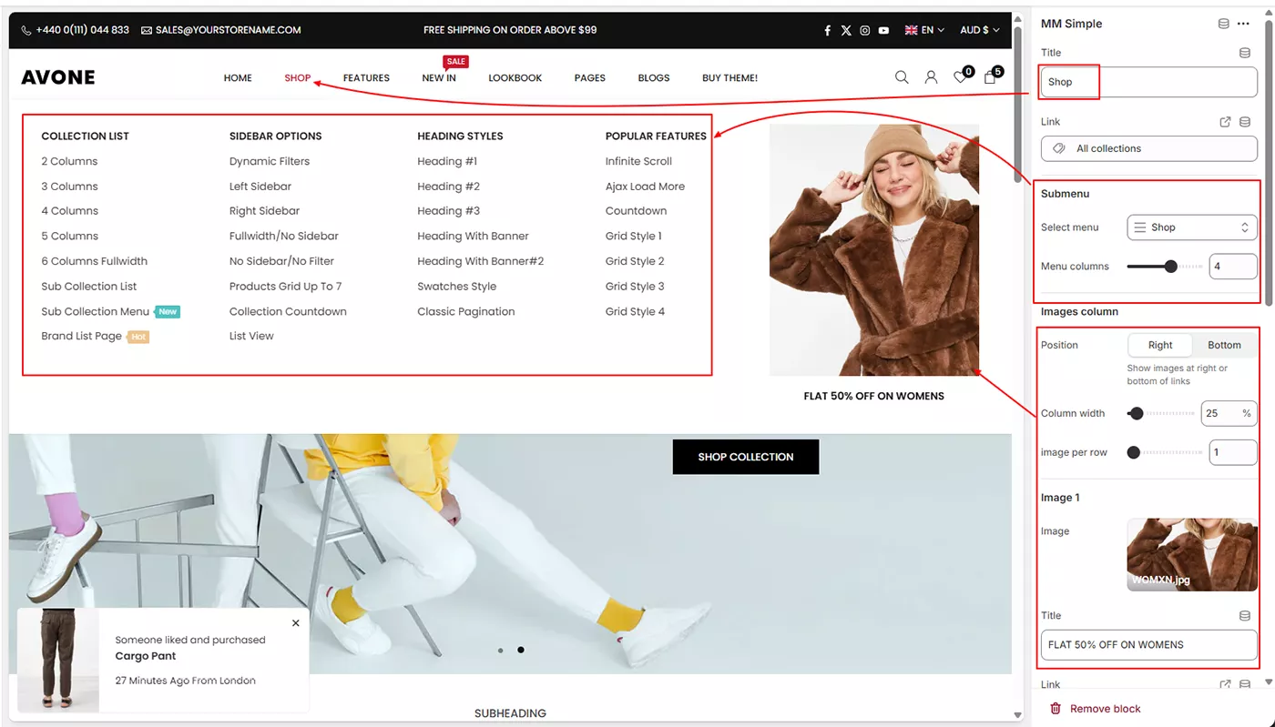Viewport: 1275px width, 727px height.
Task: Go to the second slideshow dot
Action: 521,650
